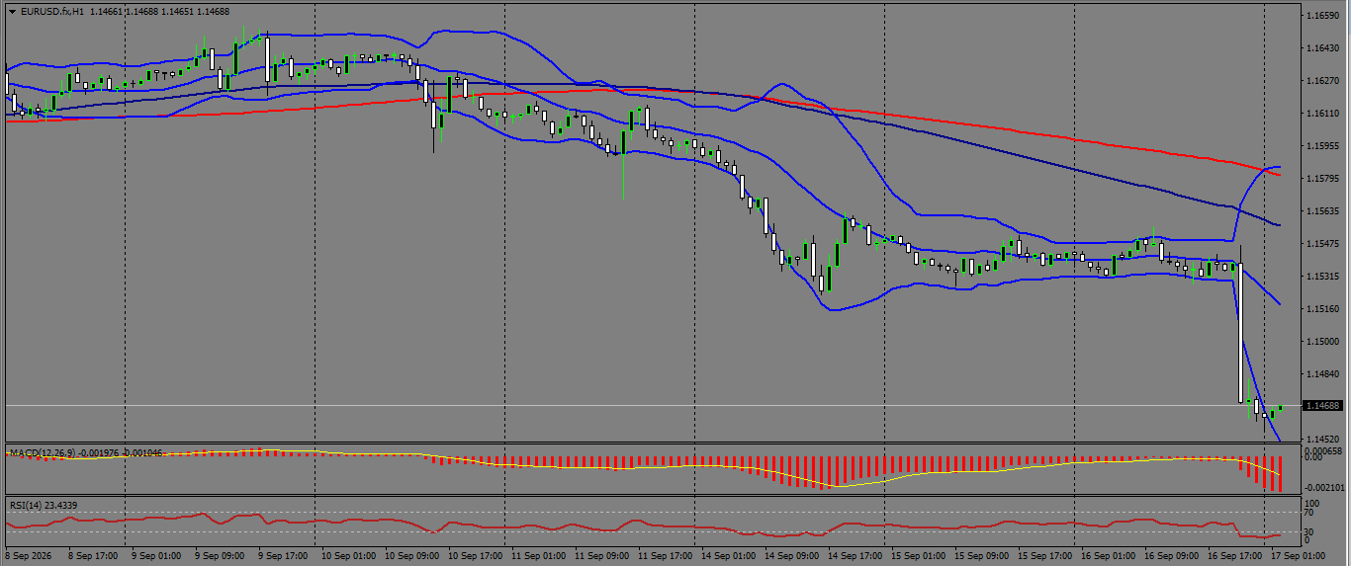Click the 1.16430 price scale label
This screenshot has height=566, width=1351.
tap(1322, 49)
